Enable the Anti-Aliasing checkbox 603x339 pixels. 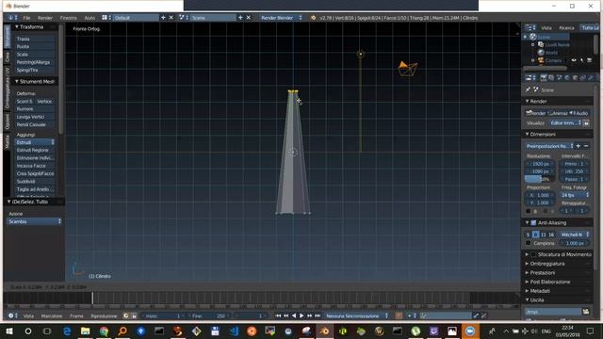[x=533, y=222]
